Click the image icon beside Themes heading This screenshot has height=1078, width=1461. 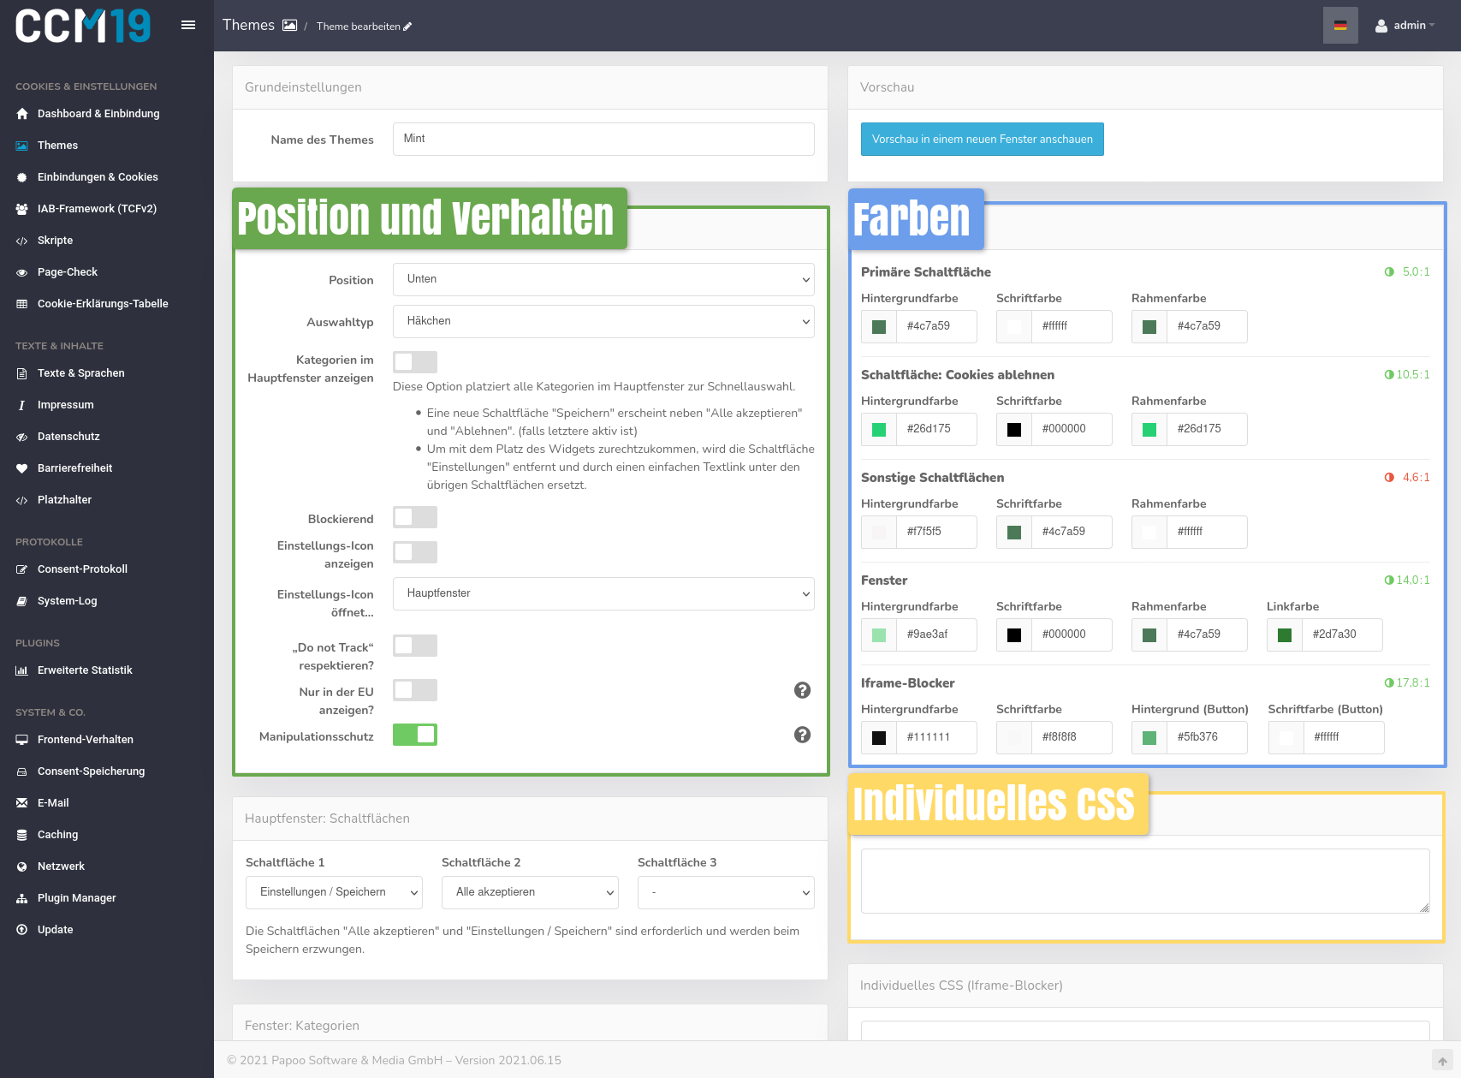(x=290, y=26)
